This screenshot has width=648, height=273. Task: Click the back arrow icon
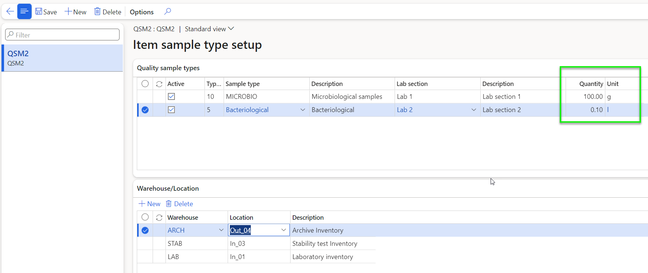tap(10, 11)
